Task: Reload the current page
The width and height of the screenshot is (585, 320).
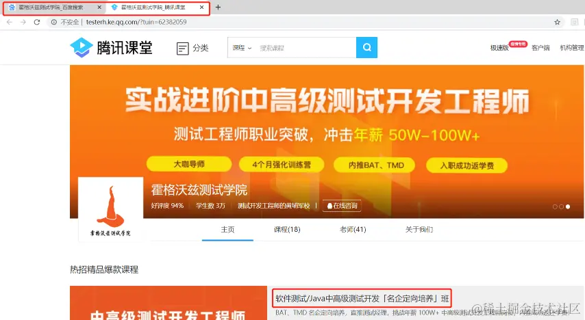Action: (x=37, y=23)
